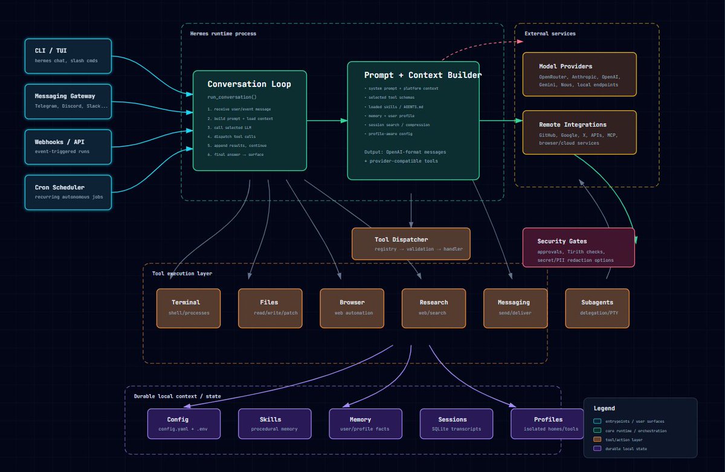Screen dimensions: 725x472
Task: Select step '5. append results, continue'
Action: [x=237, y=146]
